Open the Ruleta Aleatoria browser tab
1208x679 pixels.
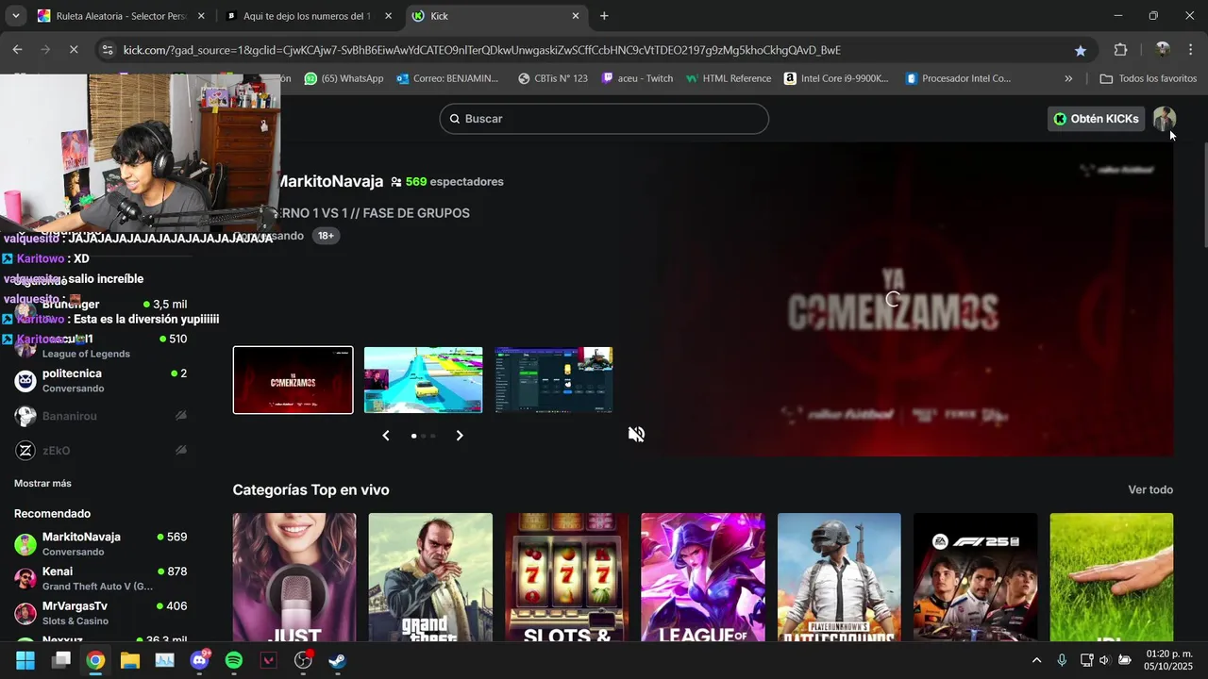pos(118,16)
